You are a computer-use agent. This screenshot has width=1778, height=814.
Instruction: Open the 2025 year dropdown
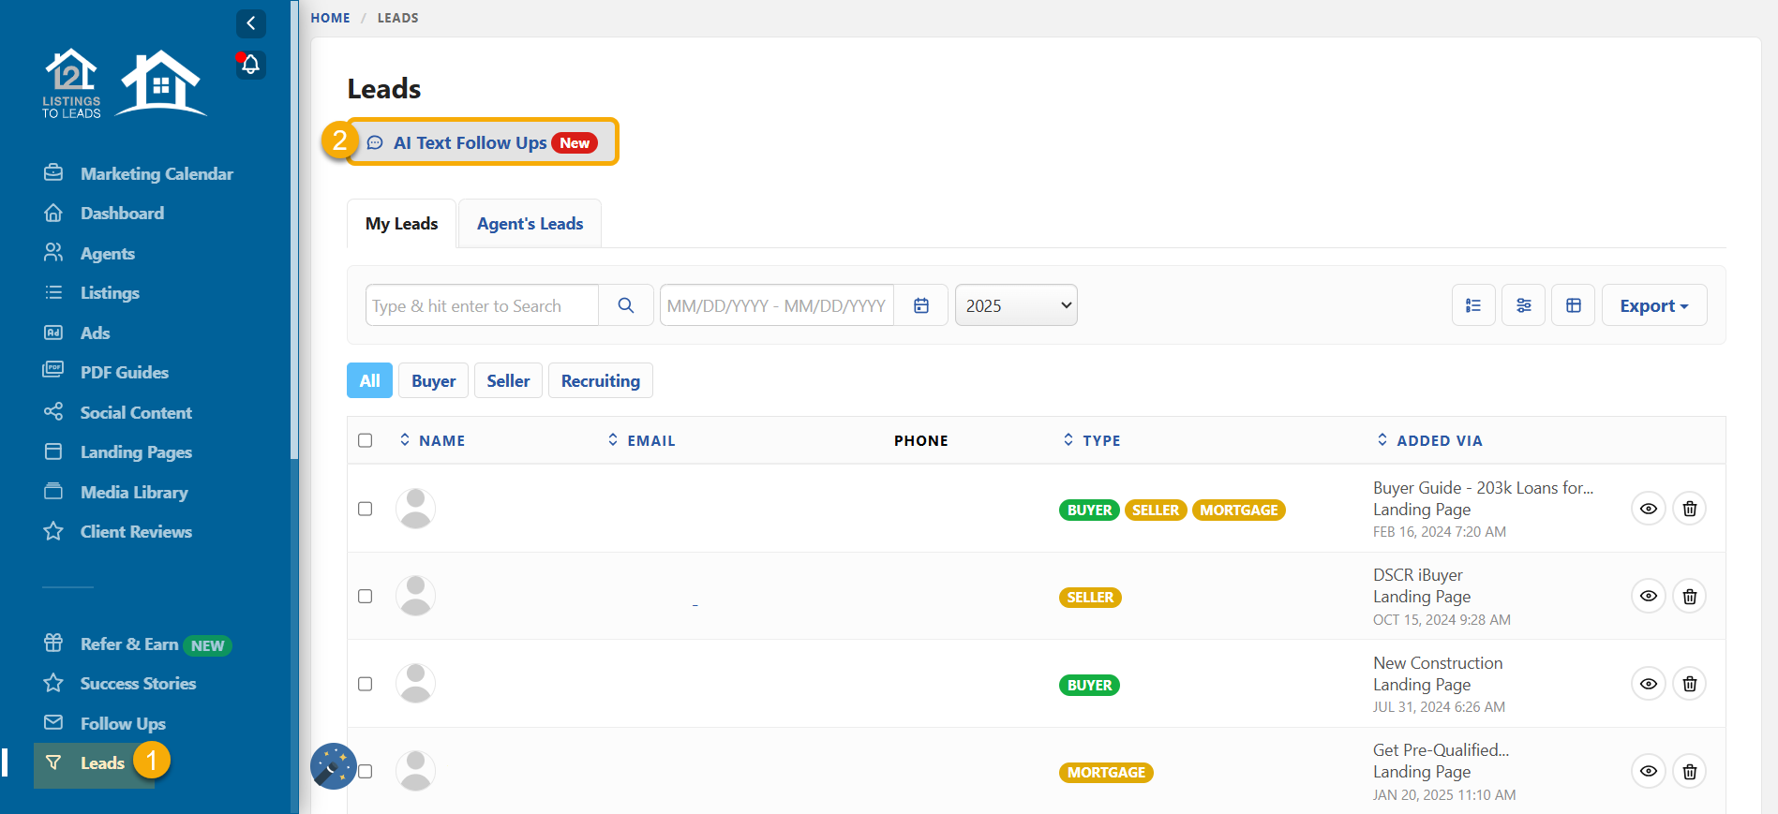pyautogui.click(x=1016, y=305)
